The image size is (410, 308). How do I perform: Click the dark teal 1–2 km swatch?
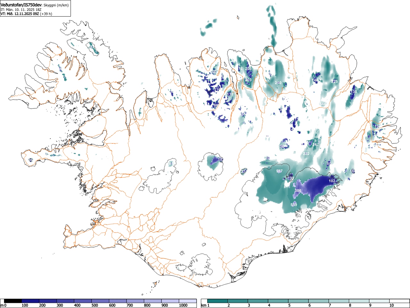pos(218,301)
